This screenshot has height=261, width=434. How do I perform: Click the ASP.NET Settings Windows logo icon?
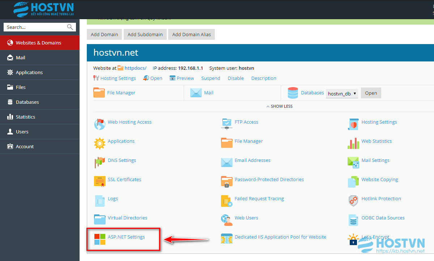point(99,239)
